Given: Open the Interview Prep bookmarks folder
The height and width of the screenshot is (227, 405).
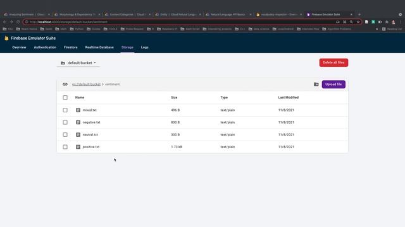Looking at the screenshot, I should [308, 29].
